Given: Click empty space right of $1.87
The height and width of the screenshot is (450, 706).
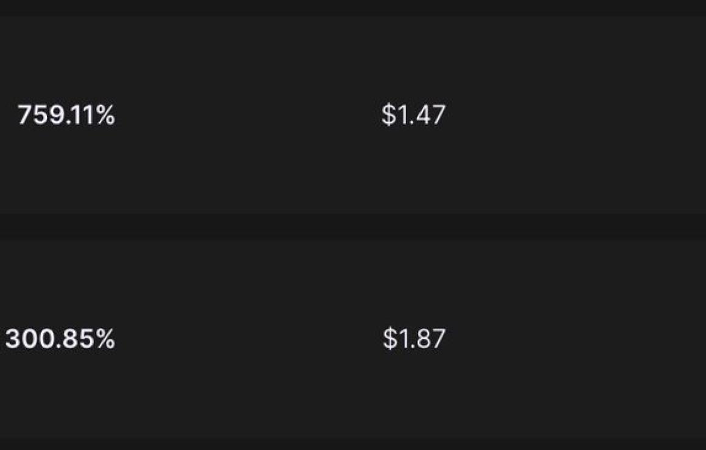Looking at the screenshot, I should coord(576,338).
